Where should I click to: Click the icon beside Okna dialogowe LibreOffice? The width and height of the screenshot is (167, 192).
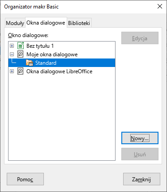pos(21,71)
